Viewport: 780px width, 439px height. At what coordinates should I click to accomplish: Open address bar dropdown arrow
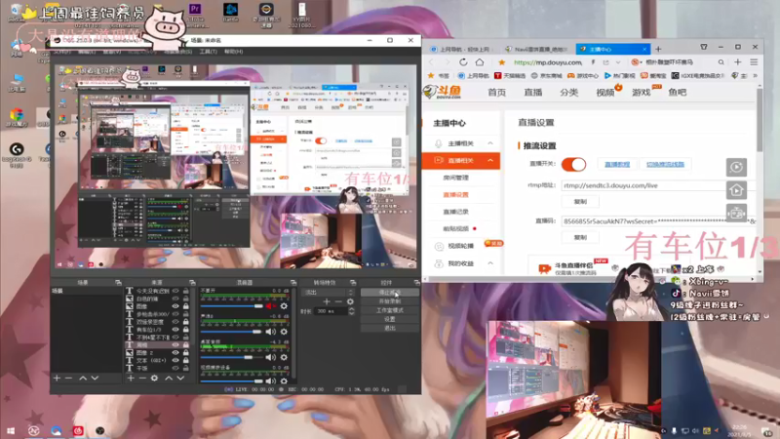point(618,62)
